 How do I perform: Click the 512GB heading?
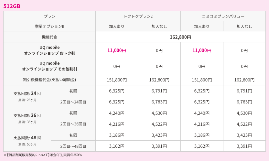click(12, 6)
